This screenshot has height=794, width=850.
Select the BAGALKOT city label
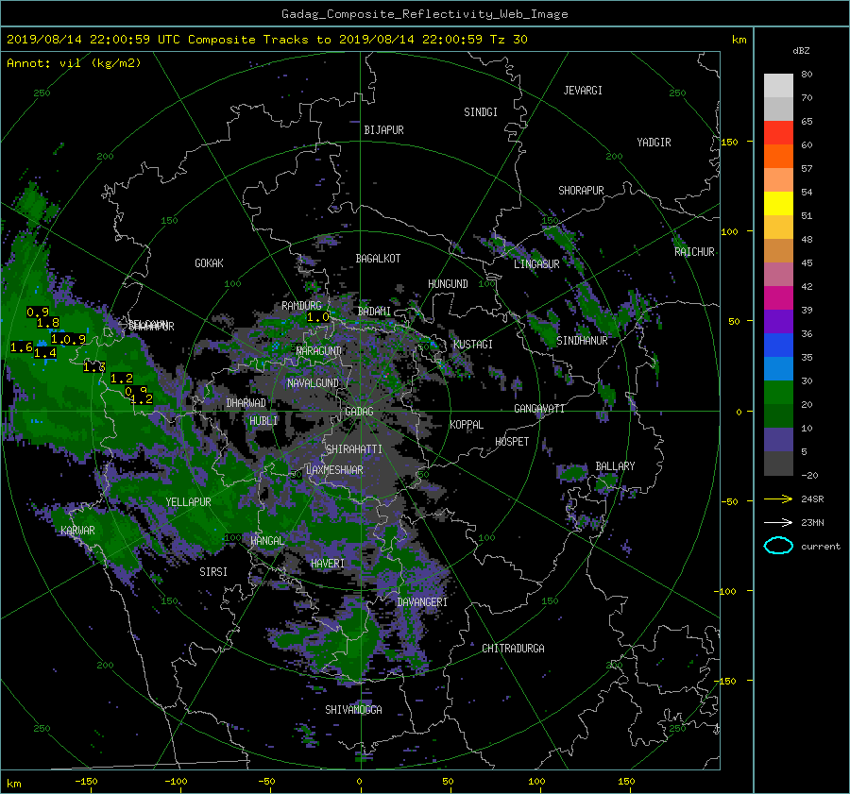[x=378, y=259]
